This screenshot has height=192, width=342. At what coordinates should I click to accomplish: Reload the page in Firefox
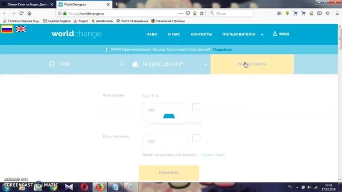click(x=21, y=13)
